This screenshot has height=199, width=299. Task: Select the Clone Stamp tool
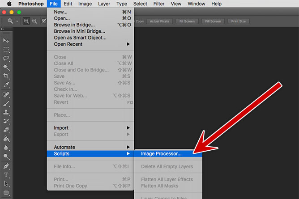[x=6, y=112]
